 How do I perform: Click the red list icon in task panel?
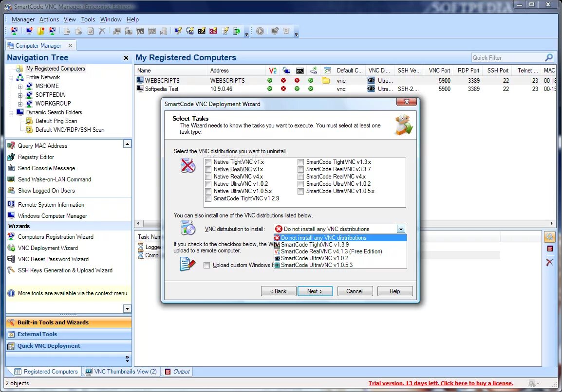click(550, 249)
